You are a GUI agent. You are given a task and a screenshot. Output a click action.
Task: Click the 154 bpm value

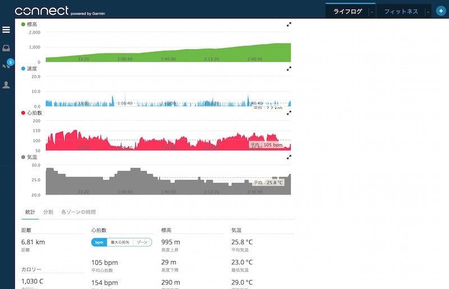click(104, 283)
